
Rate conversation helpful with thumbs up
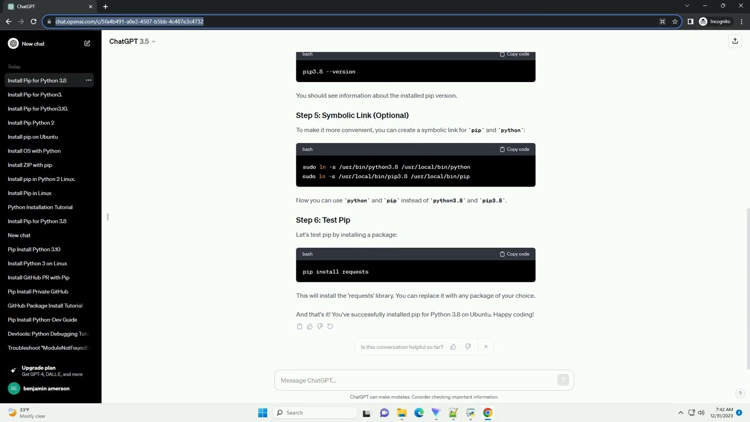point(453,347)
